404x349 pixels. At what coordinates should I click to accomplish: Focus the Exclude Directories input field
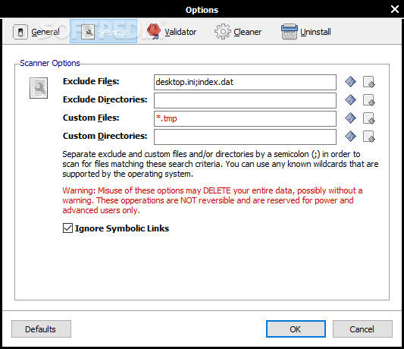coord(245,100)
